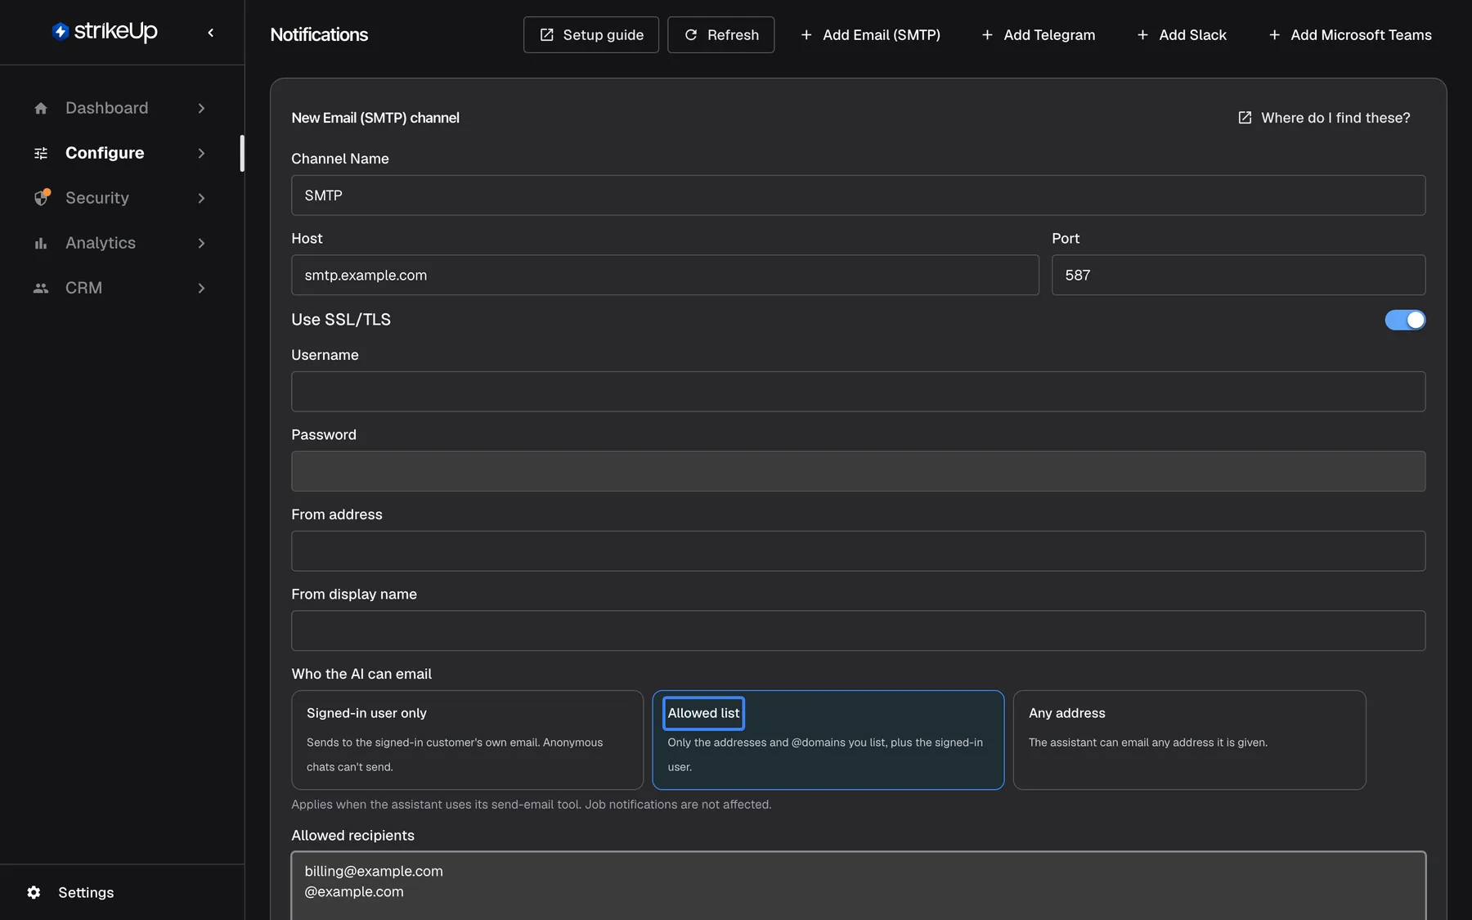Expand the Dashboard menu chevron
The height and width of the screenshot is (920, 1472).
pos(201,108)
